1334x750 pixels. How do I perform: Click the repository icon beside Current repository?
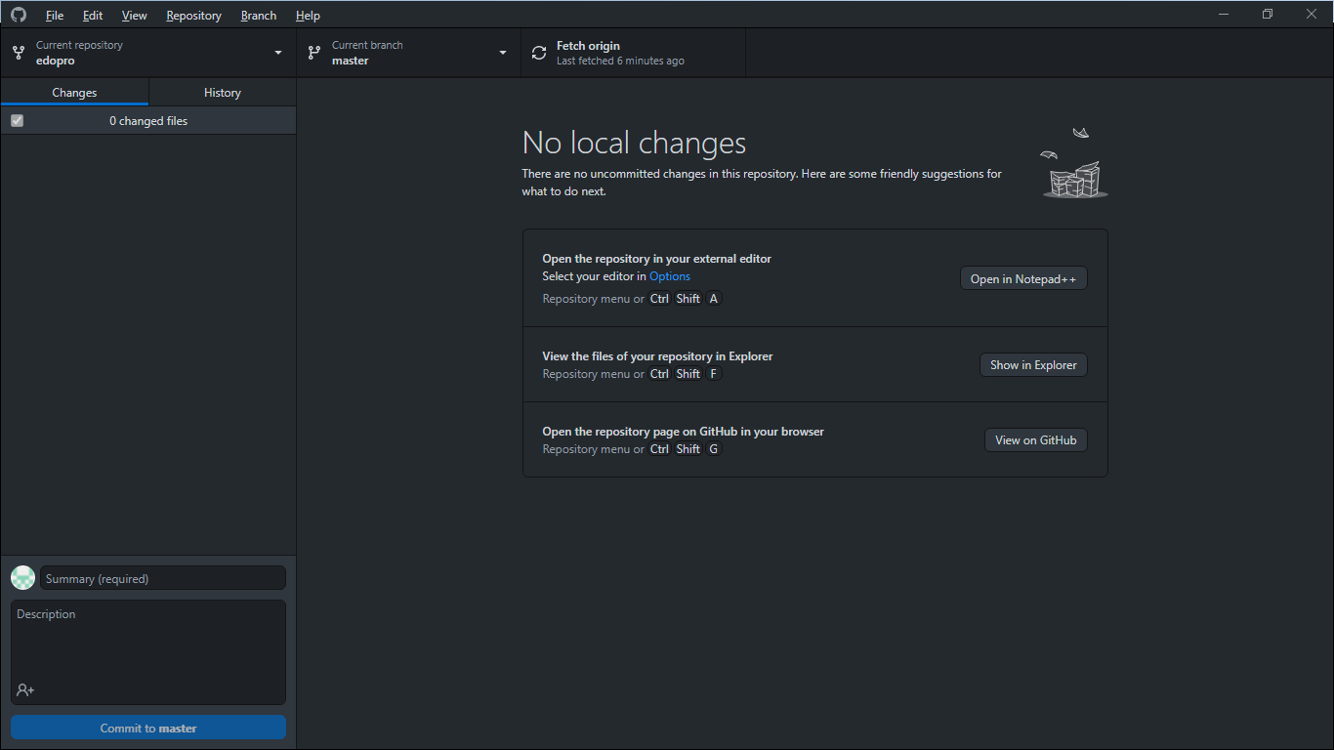click(18, 52)
